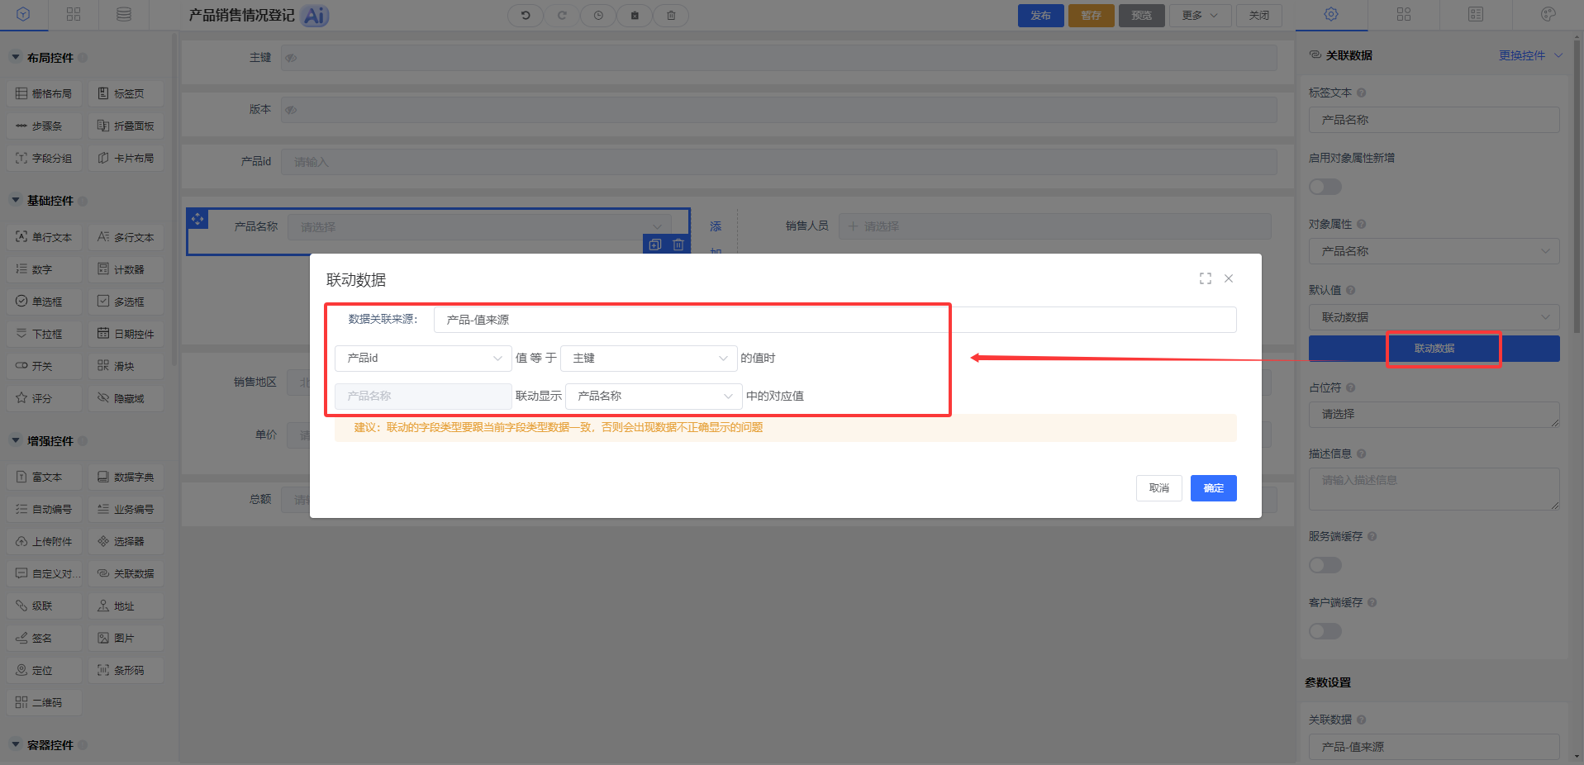The image size is (1584, 765).
Task: Select the 步骤条 control
Action: click(45, 126)
